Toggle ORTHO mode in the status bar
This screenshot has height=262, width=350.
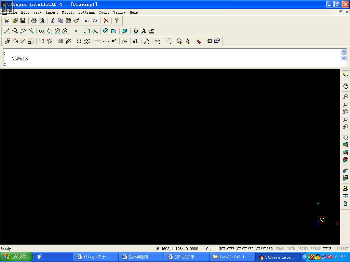(x=303, y=249)
